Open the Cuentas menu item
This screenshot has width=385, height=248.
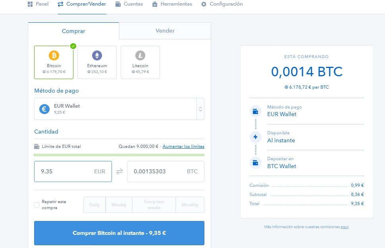(x=129, y=4)
